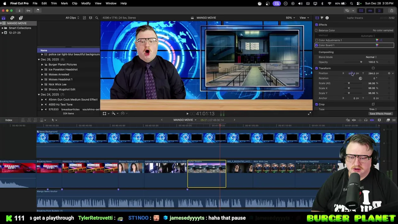Open the timeline Index button

9,120
